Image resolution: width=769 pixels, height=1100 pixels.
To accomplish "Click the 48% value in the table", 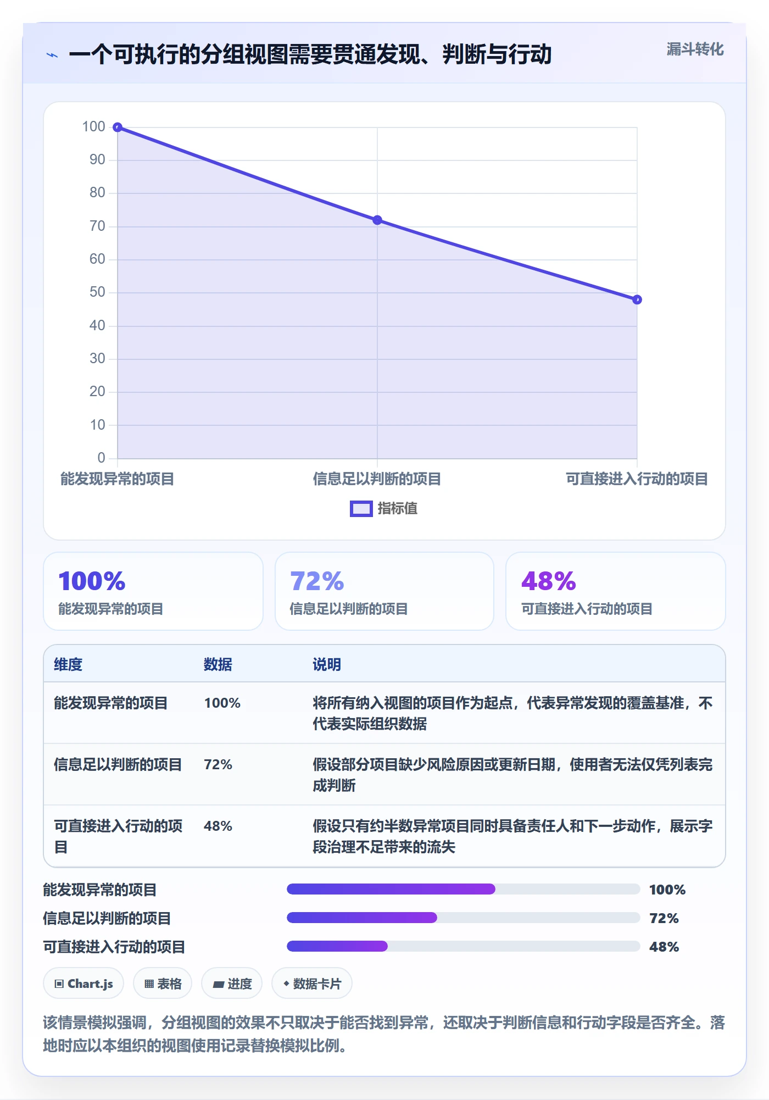I will coord(218,826).
